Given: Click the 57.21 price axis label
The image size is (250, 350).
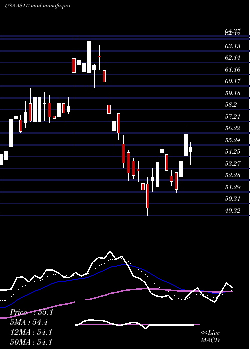Looking at the screenshot, I should coord(233,116).
